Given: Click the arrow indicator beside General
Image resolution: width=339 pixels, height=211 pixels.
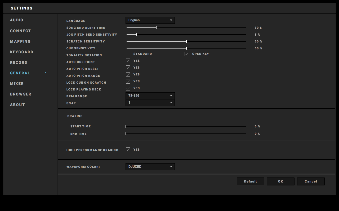Looking at the screenshot, I should pos(46,73).
